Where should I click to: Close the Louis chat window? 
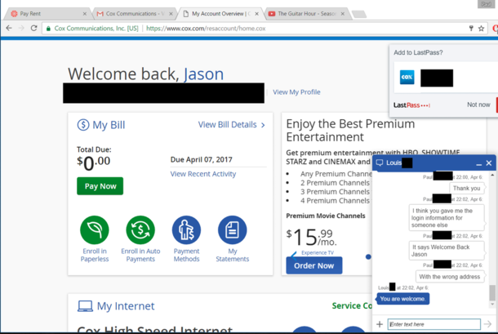click(x=489, y=163)
